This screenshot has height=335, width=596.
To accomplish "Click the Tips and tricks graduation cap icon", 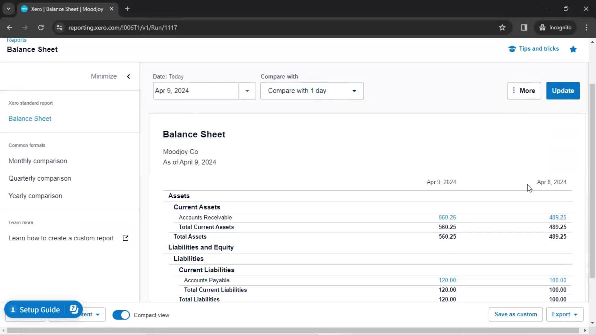I will click(512, 49).
